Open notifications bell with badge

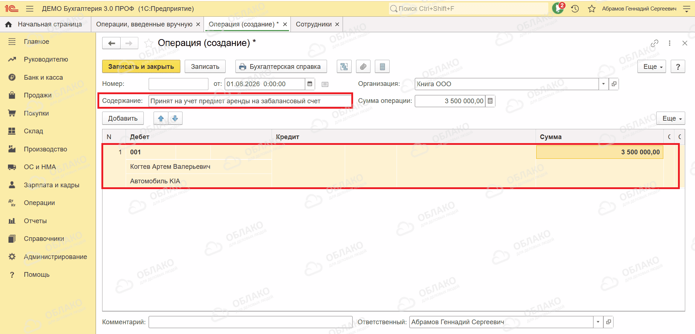(558, 8)
